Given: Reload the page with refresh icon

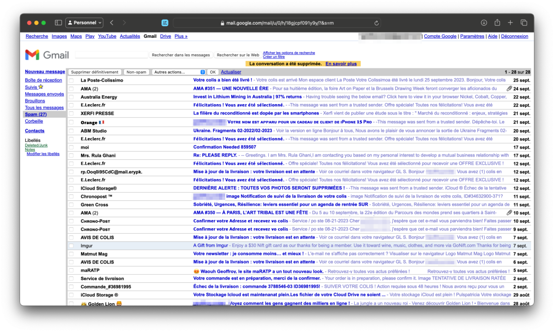Looking at the screenshot, I should tap(377, 23).
